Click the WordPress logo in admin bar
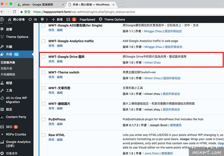Image resolution: width=224 pixels, height=156 pixels. (2, 19)
